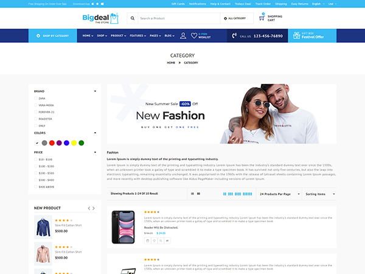Click the search magnifier icon
This screenshot has width=365, height=274.
pos(132,18)
